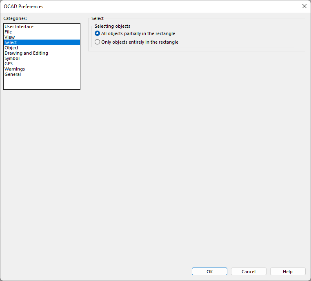Select 'All objects partially in the rectangle' option
311x281 pixels.
pyautogui.click(x=135, y=33)
